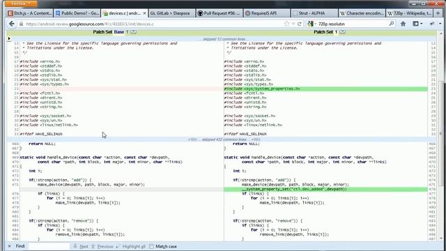Expand the toolbar overflow arrow at far right
Screen dimensions: 446x251
pos(440,24)
